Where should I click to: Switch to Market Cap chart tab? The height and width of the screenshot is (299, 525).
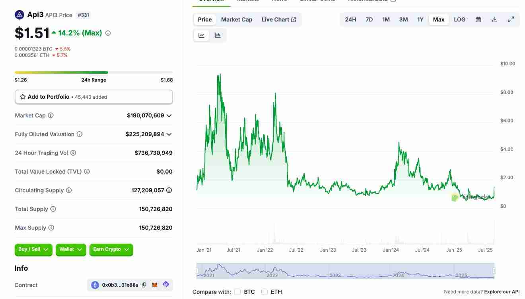coord(236,20)
